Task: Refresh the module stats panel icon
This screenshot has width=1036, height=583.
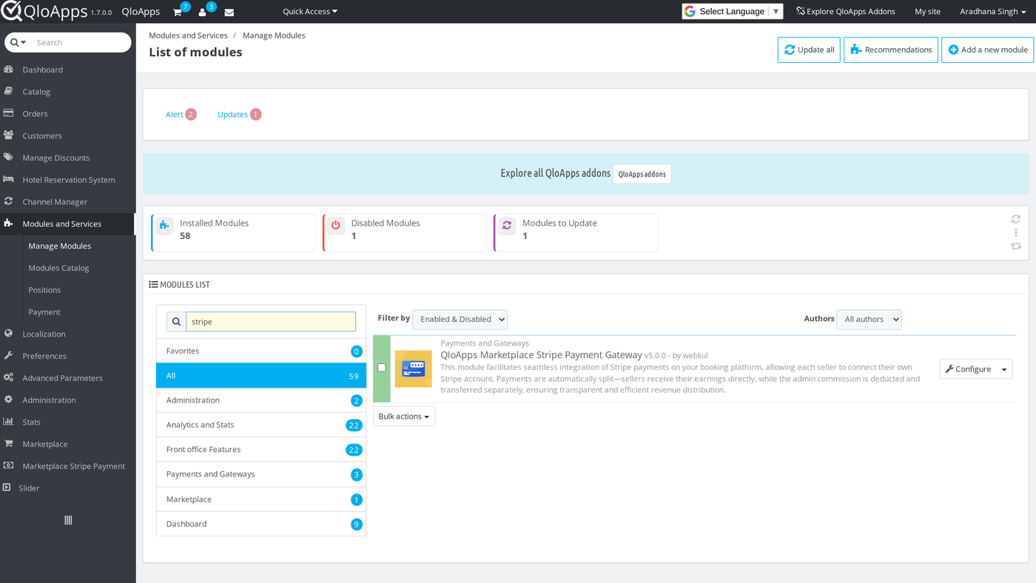Action: click(1015, 219)
